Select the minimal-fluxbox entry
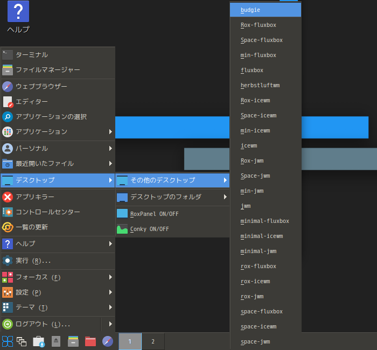This screenshot has width=377, height=350. (x=266, y=221)
